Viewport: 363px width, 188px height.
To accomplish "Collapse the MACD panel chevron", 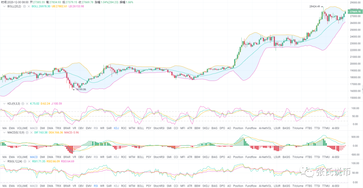I will [4, 133].
